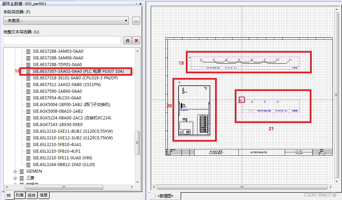342x200 pixels.
Task: Open the 部件主数据 panel menu arrow
Action: [136, 4]
